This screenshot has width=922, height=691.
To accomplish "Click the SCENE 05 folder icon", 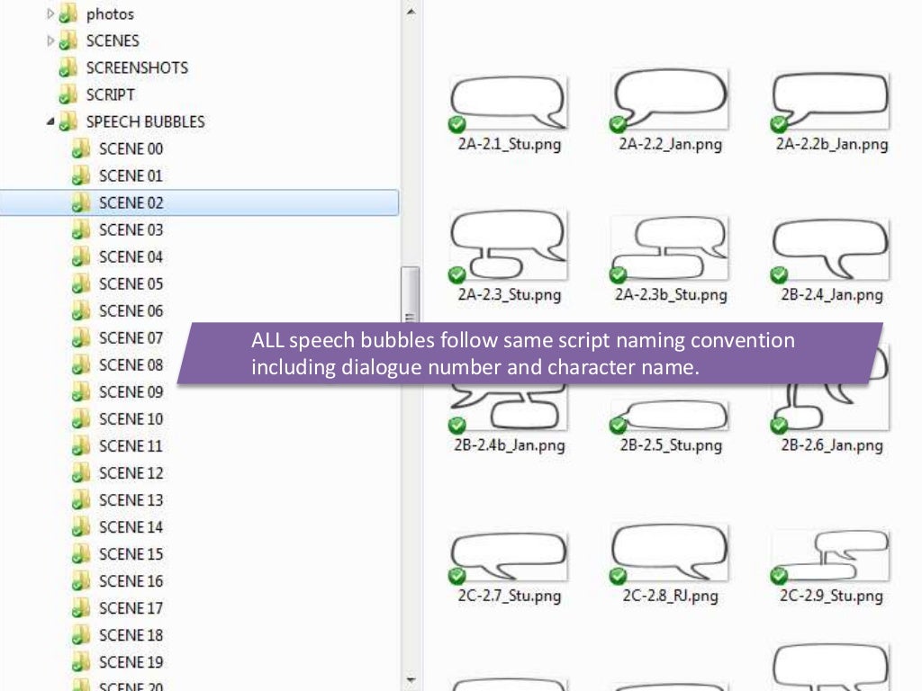I will click(81, 283).
